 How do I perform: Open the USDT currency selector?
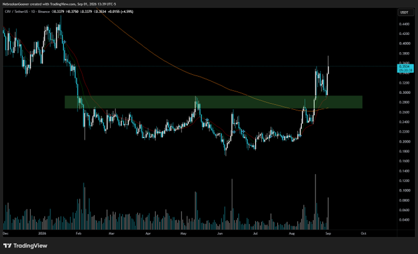404,12
